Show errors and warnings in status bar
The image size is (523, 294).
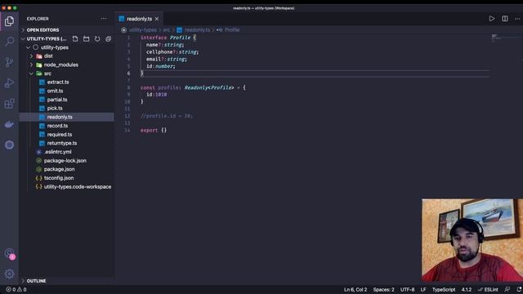(16, 290)
